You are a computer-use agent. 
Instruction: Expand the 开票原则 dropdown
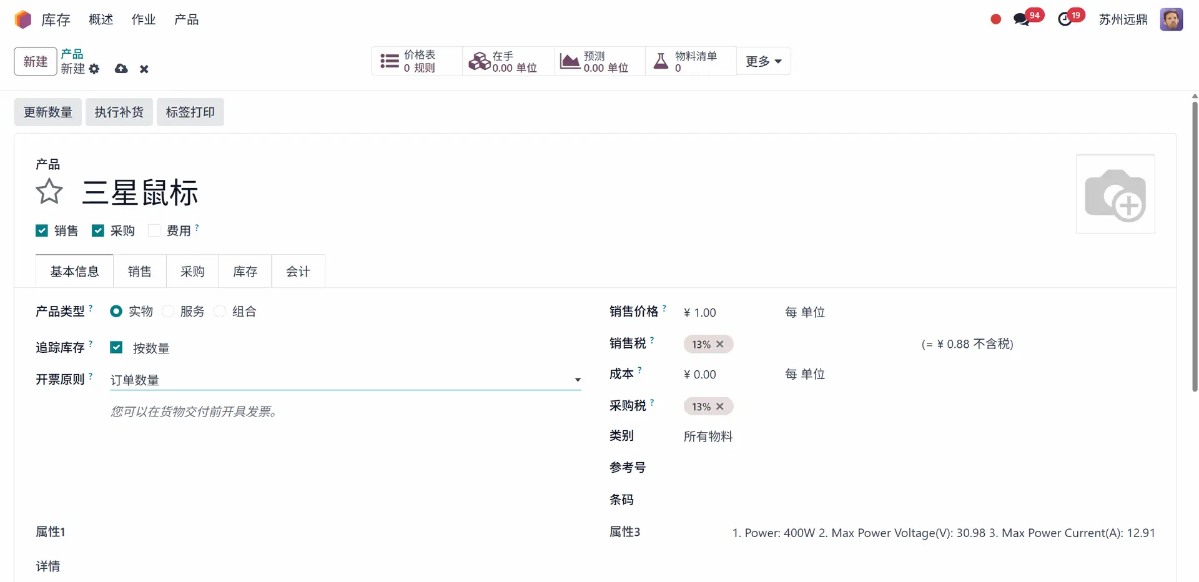(577, 380)
